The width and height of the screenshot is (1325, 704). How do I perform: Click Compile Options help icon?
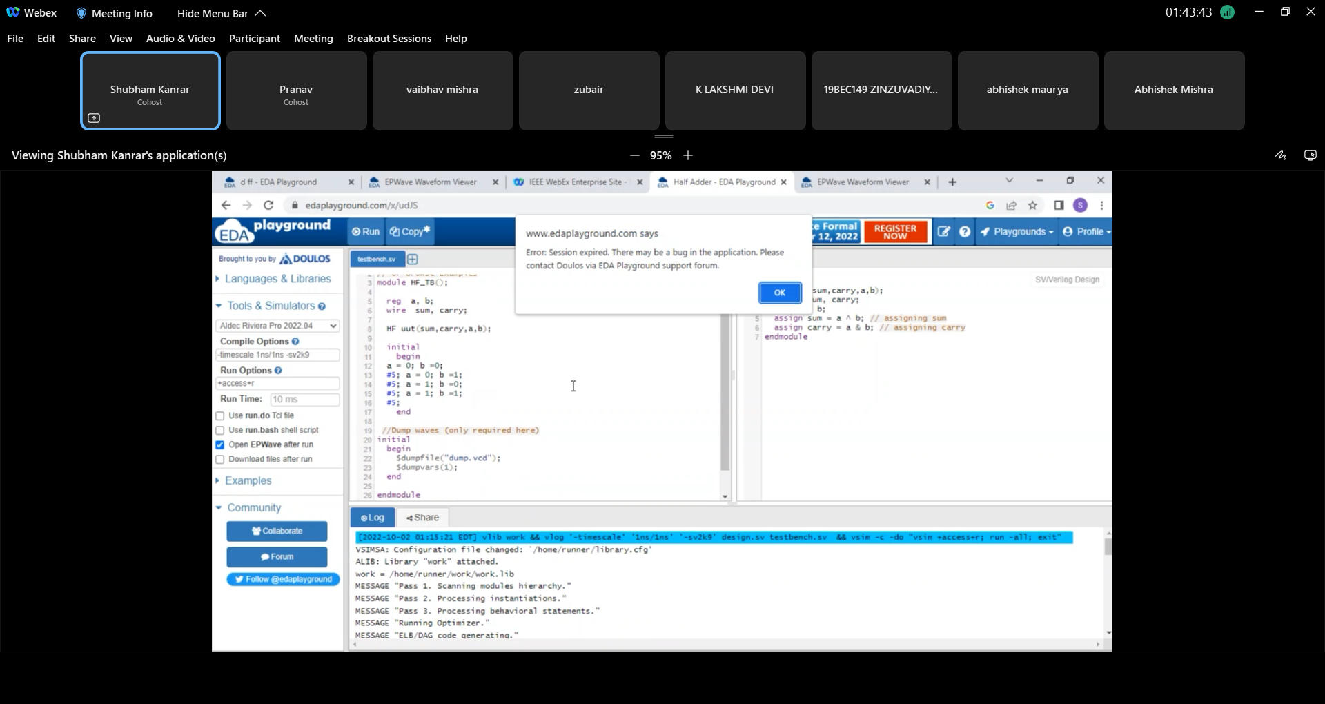pyautogui.click(x=295, y=342)
